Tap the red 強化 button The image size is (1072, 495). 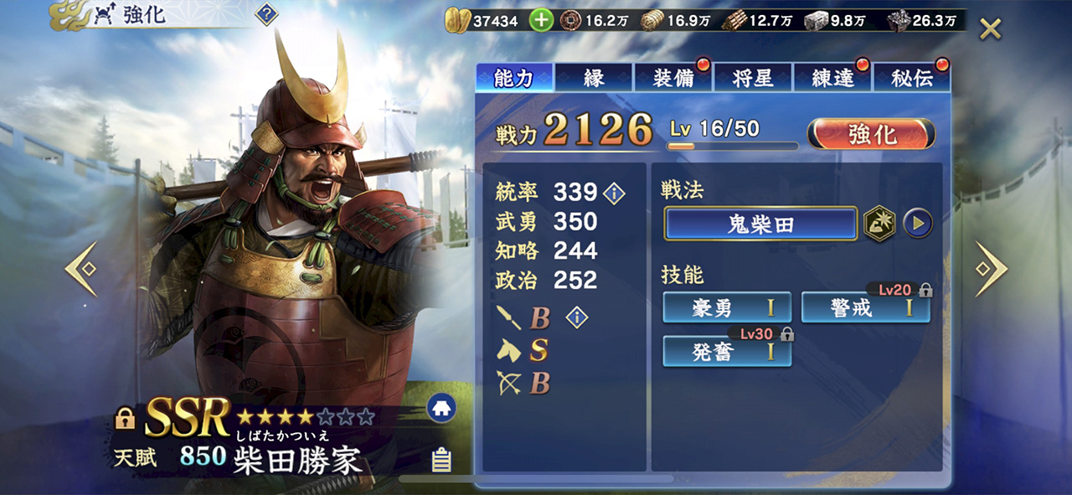pyautogui.click(x=871, y=134)
